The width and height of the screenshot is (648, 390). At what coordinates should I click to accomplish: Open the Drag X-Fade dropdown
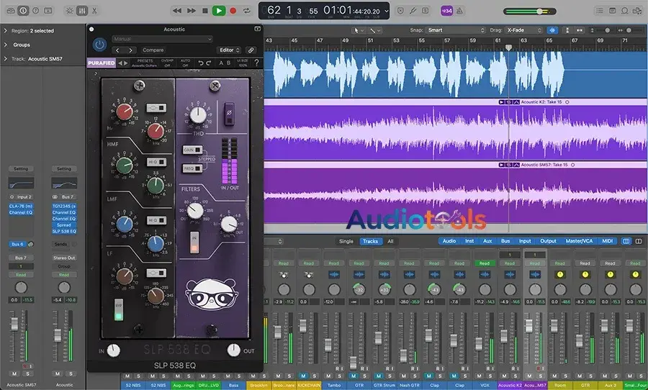click(x=524, y=30)
